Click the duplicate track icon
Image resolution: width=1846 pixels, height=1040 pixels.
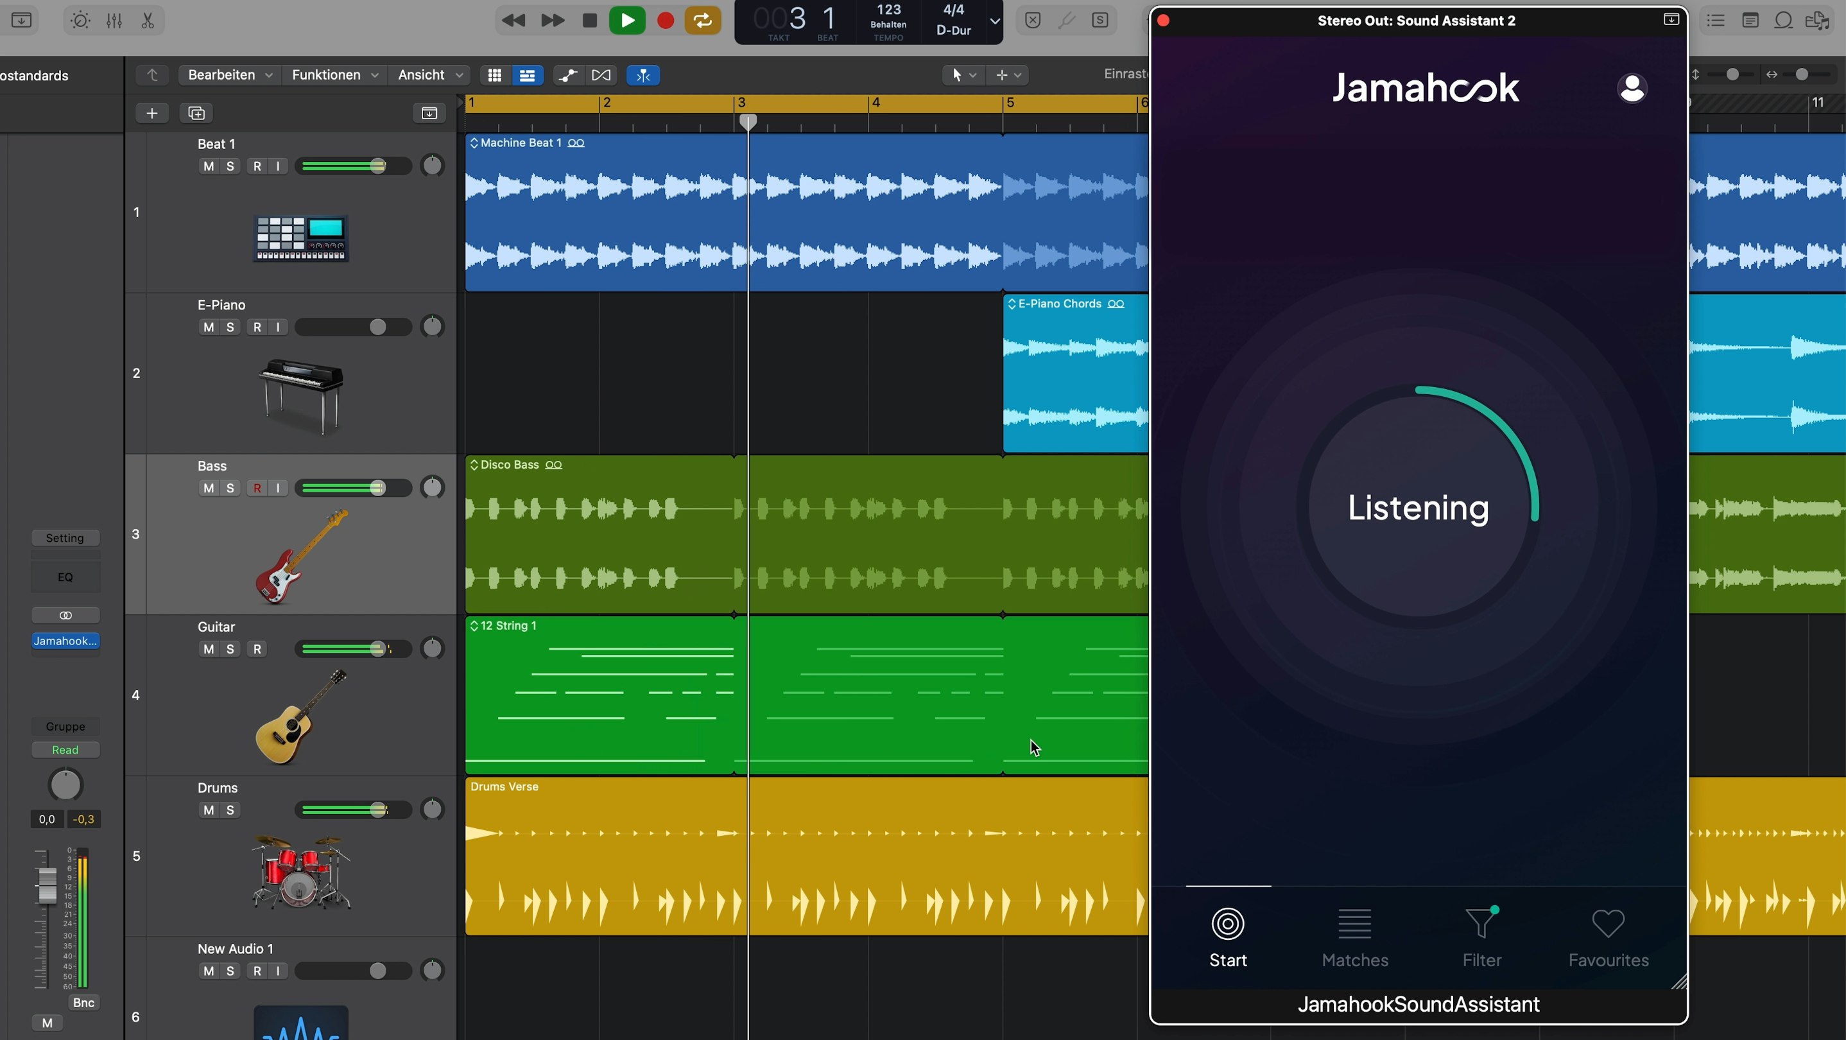click(x=196, y=113)
